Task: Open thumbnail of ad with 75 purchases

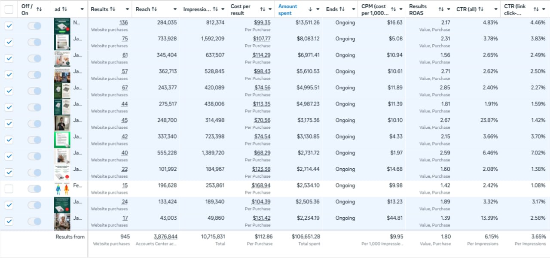Action: click(62, 42)
